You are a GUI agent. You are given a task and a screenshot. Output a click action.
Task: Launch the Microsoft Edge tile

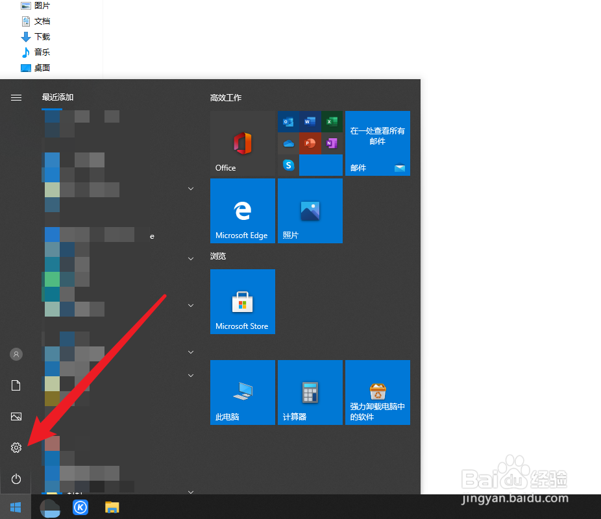(243, 211)
